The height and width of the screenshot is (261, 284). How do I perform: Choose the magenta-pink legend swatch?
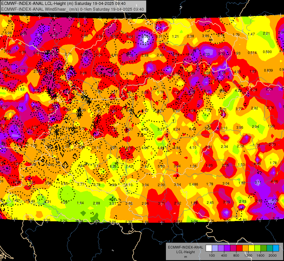click(233, 248)
